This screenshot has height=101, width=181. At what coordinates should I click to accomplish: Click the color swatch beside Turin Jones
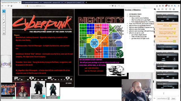[x=59, y=98]
